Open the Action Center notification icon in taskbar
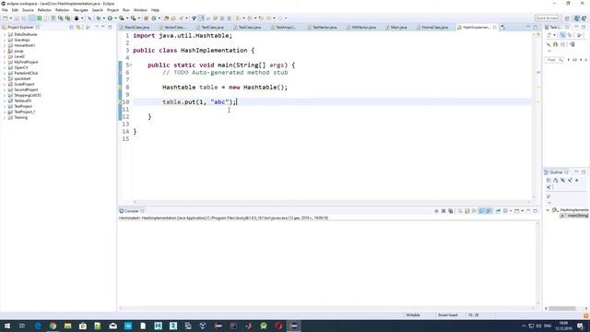590x332 pixels. click(x=580, y=326)
